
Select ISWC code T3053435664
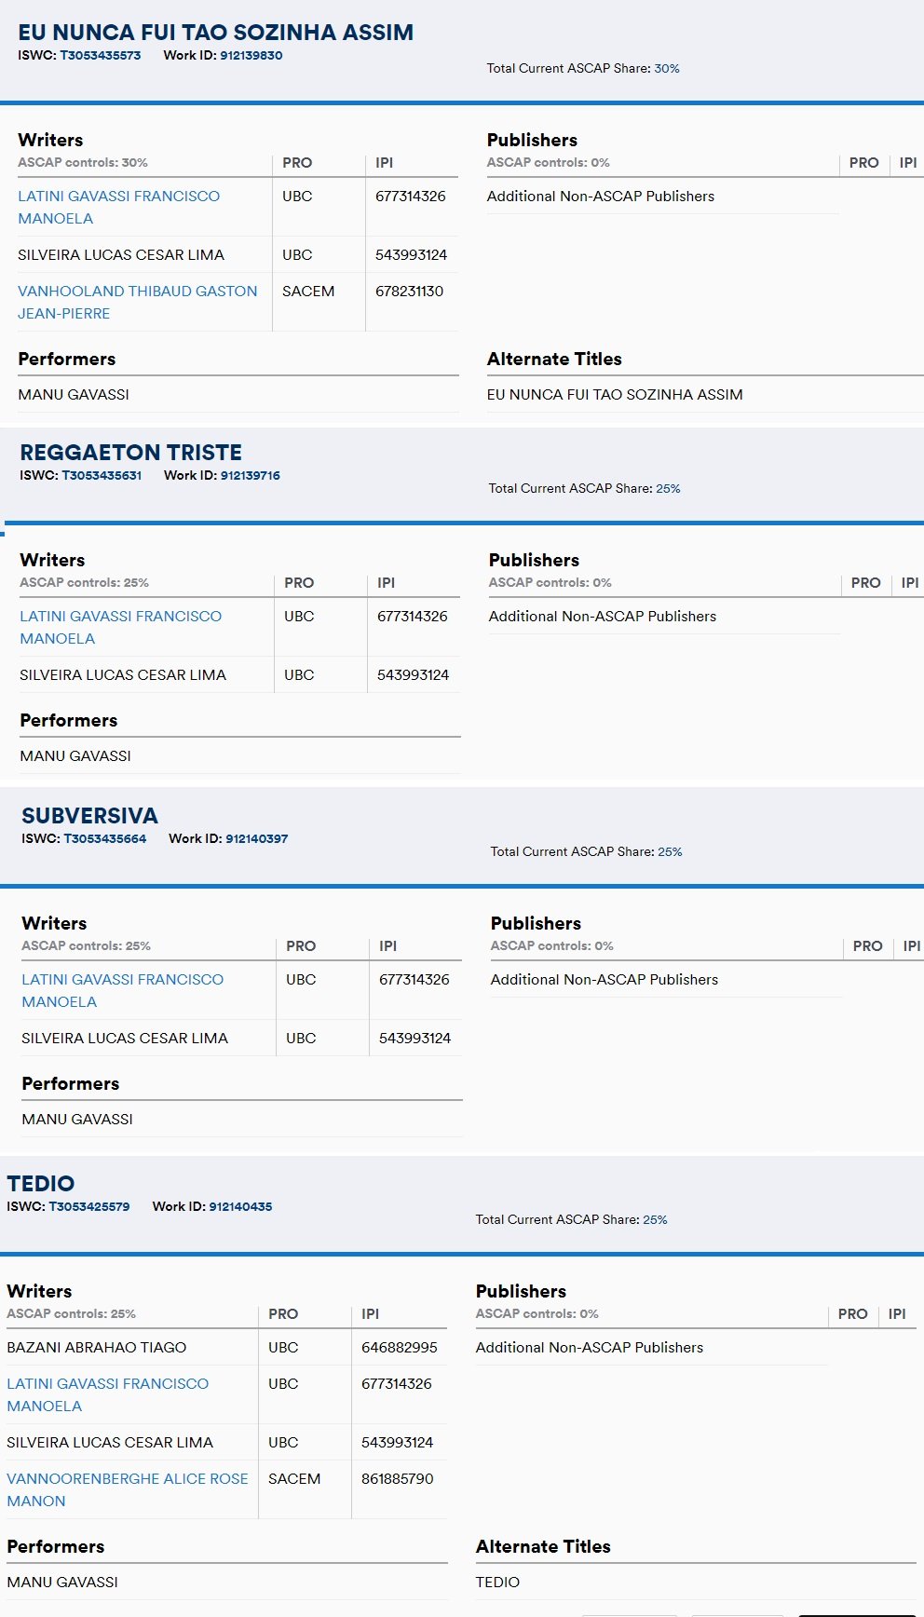104,839
